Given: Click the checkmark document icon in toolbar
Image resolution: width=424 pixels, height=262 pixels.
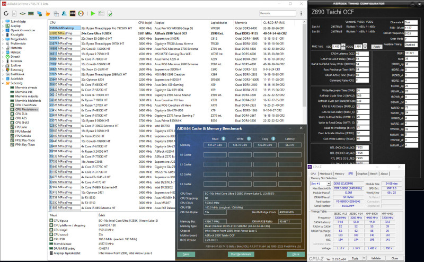Looking at the screenshot, I should (110, 13).
